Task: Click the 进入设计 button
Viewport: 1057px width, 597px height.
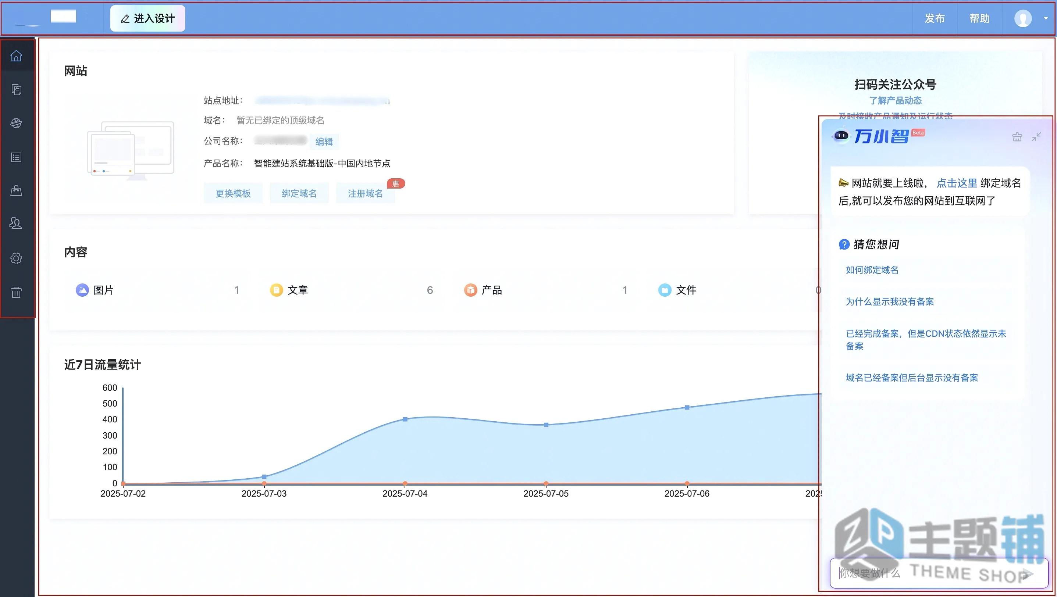Action: tap(148, 18)
